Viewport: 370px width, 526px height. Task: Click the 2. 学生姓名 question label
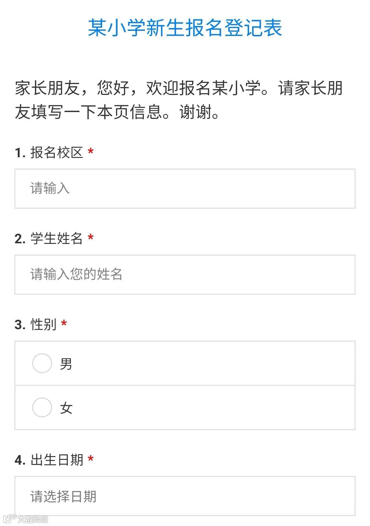(x=49, y=238)
